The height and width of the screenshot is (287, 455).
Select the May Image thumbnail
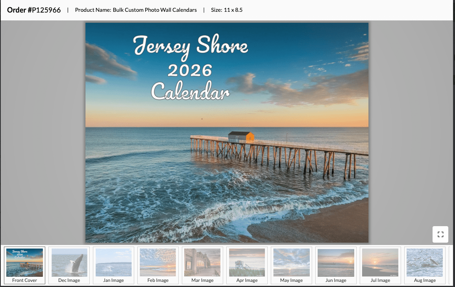pyautogui.click(x=291, y=262)
